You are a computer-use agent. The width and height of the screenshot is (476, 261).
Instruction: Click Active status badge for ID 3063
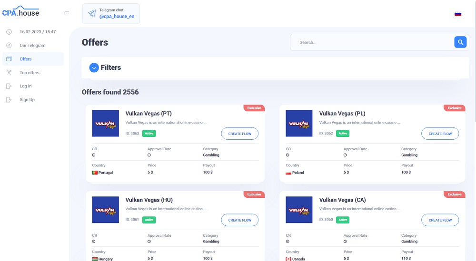149,134
